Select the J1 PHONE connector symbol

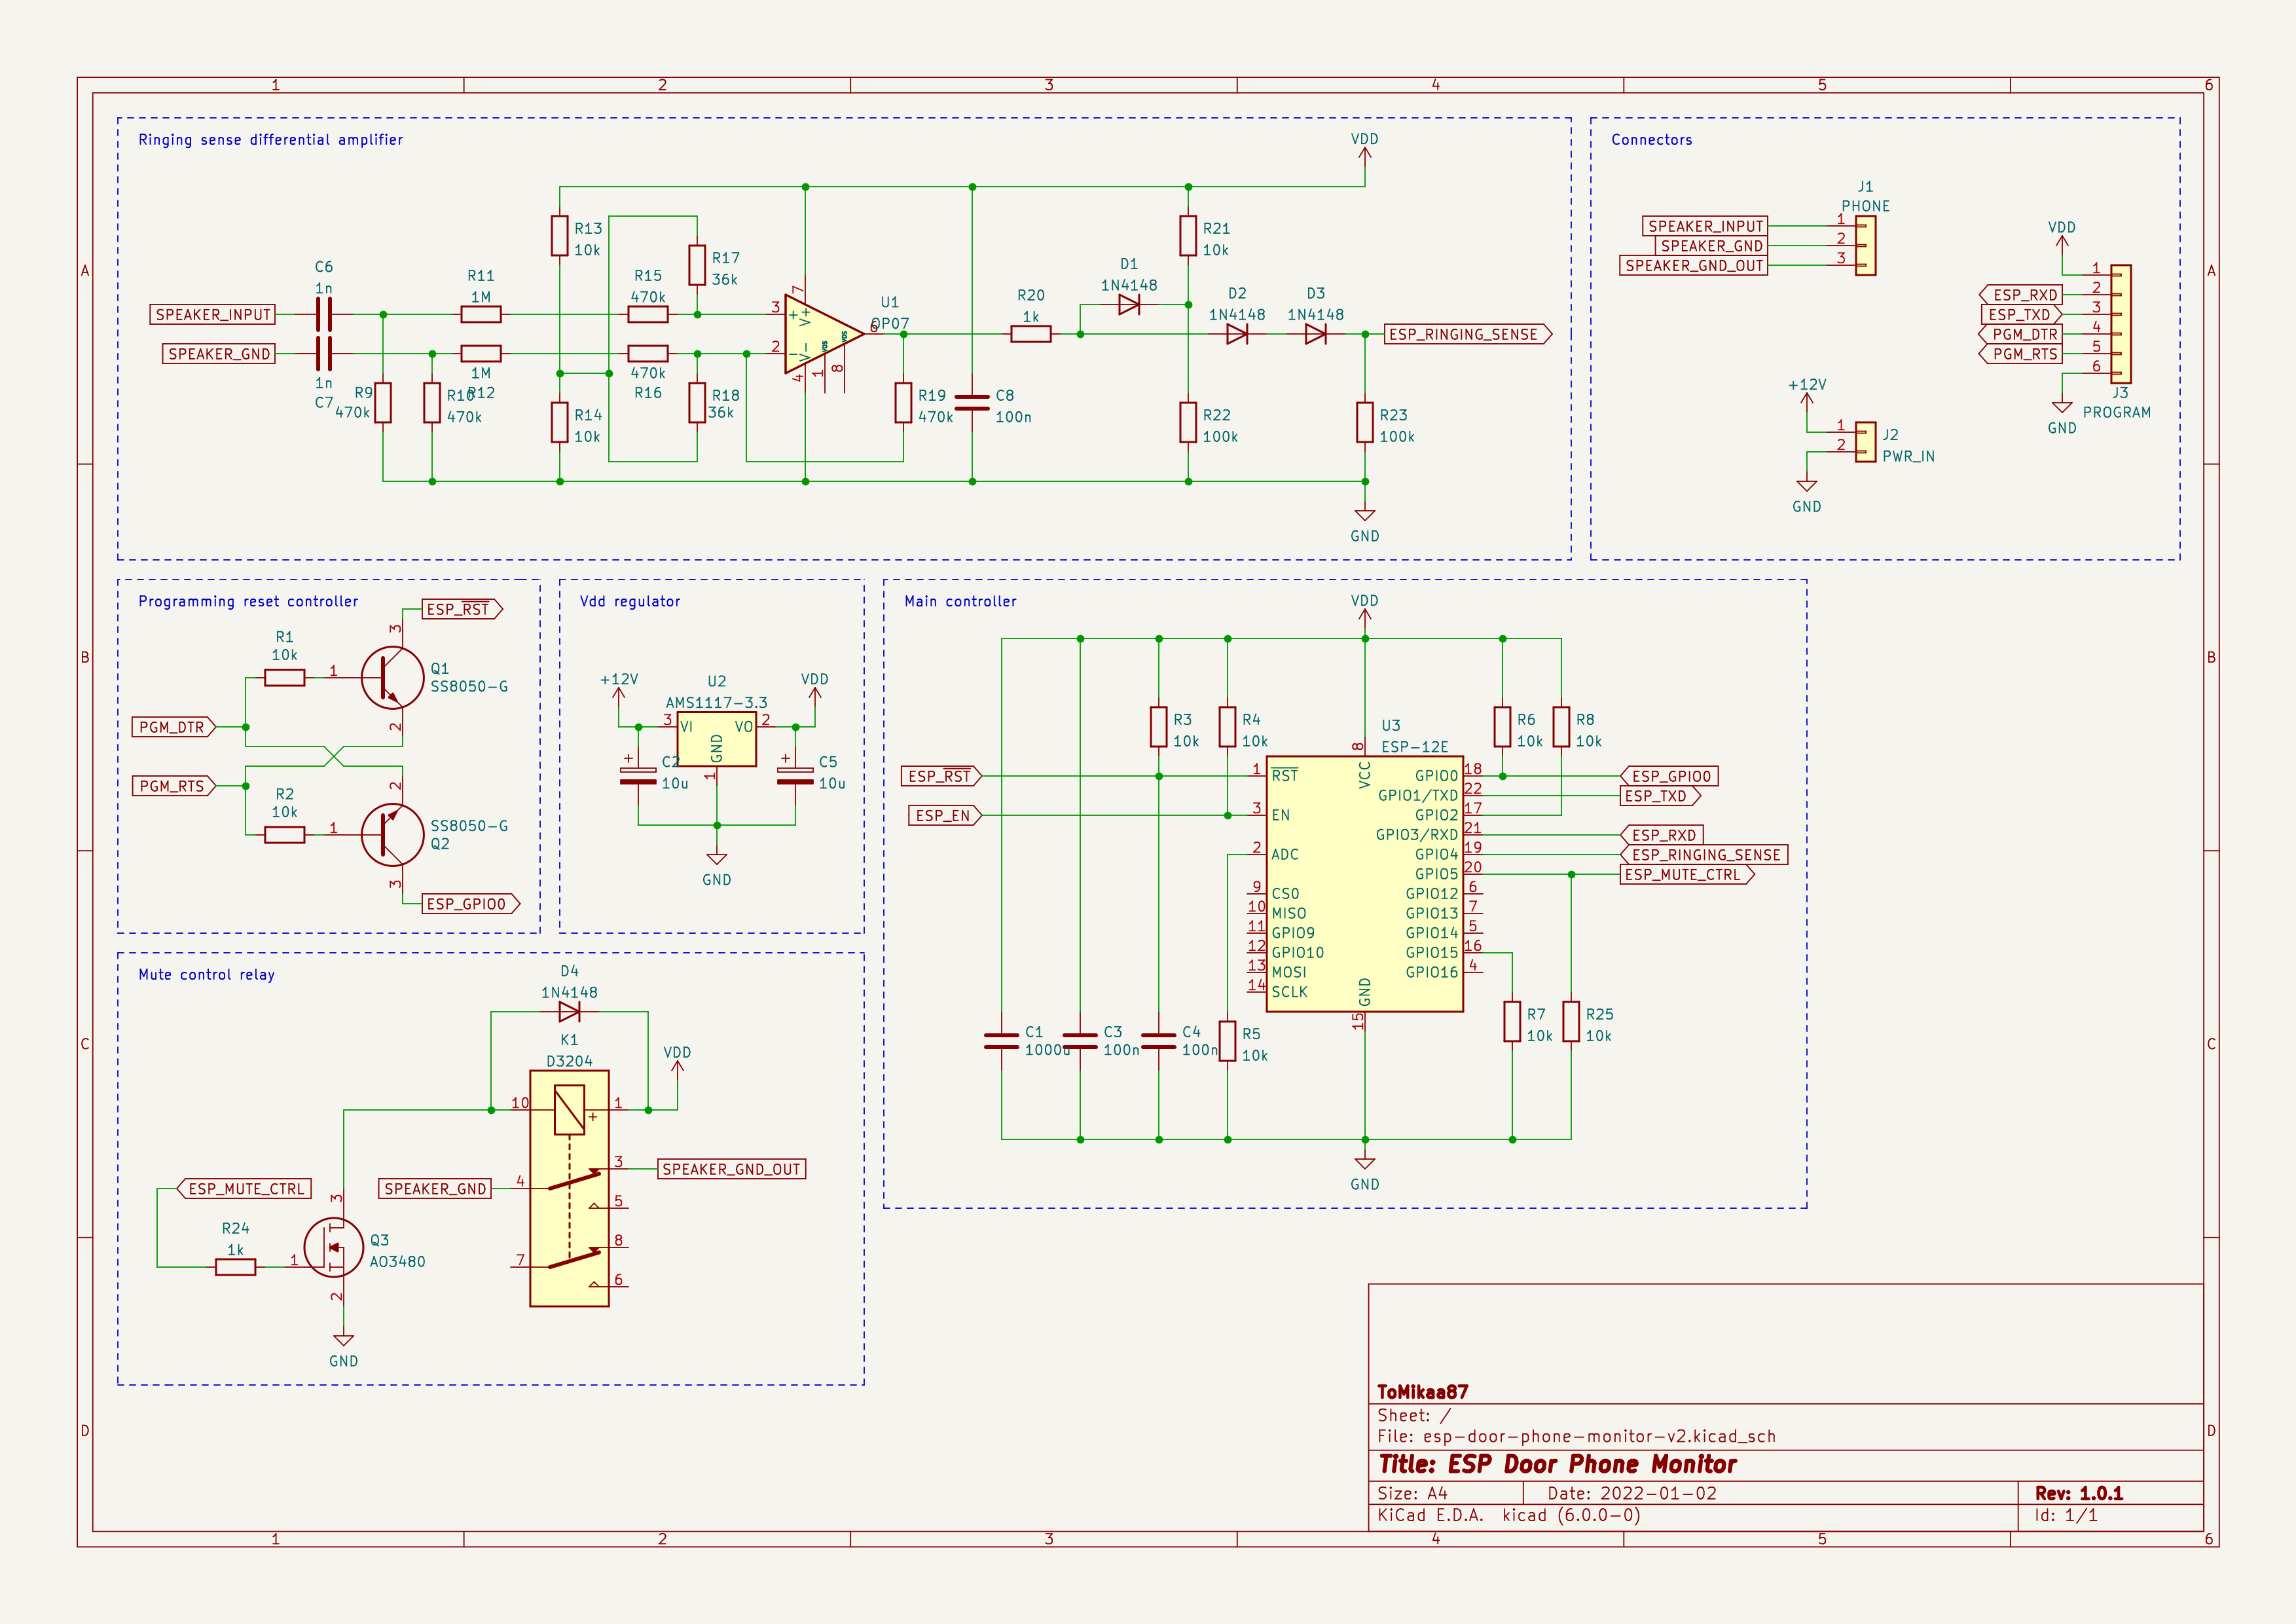(1865, 246)
